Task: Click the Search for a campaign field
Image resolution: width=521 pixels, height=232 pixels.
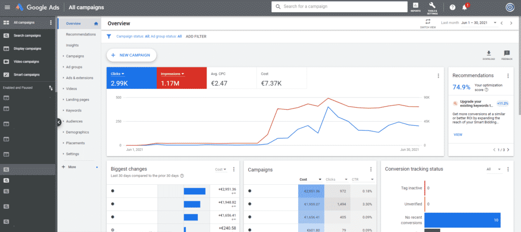Action: point(339,7)
